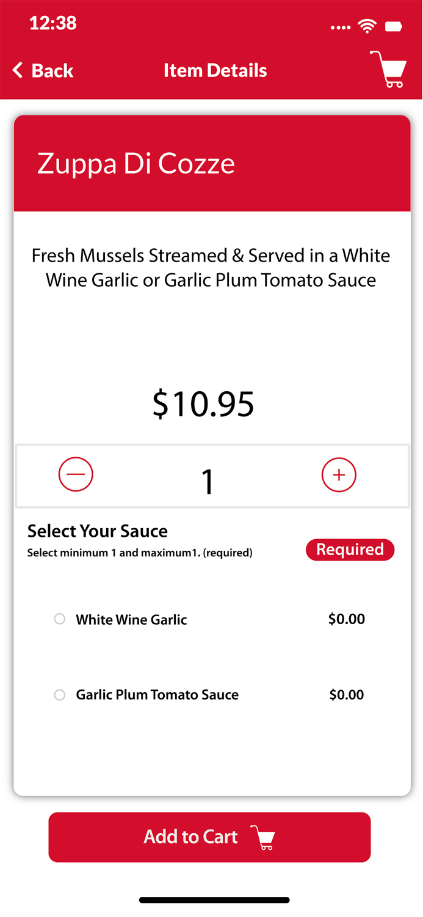Tap the $10.95 item price
Viewport: 423px width, 917px height.
[203, 404]
